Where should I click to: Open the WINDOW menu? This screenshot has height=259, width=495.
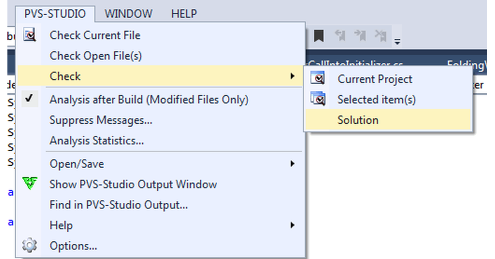[128, 14]
